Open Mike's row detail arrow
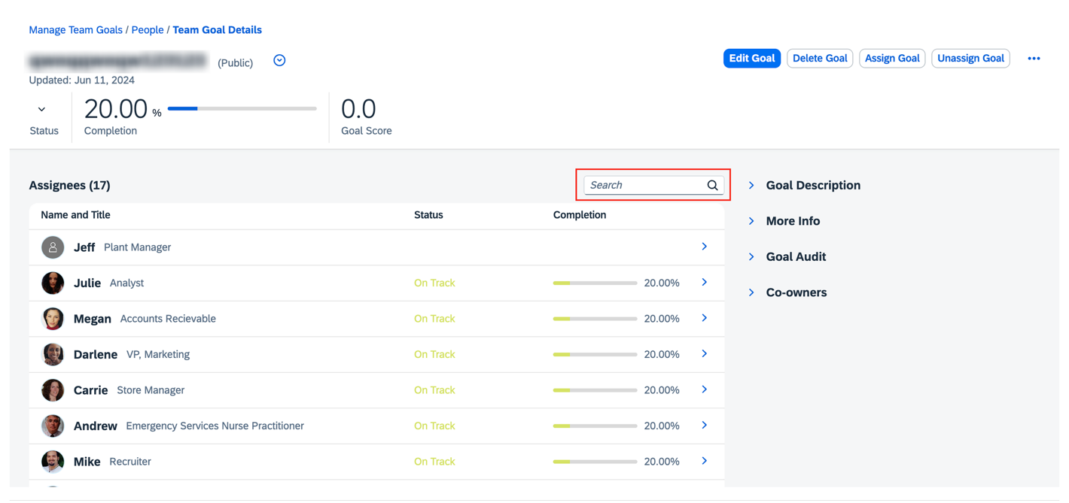1069x503 pixels. (x=705, y=461)
